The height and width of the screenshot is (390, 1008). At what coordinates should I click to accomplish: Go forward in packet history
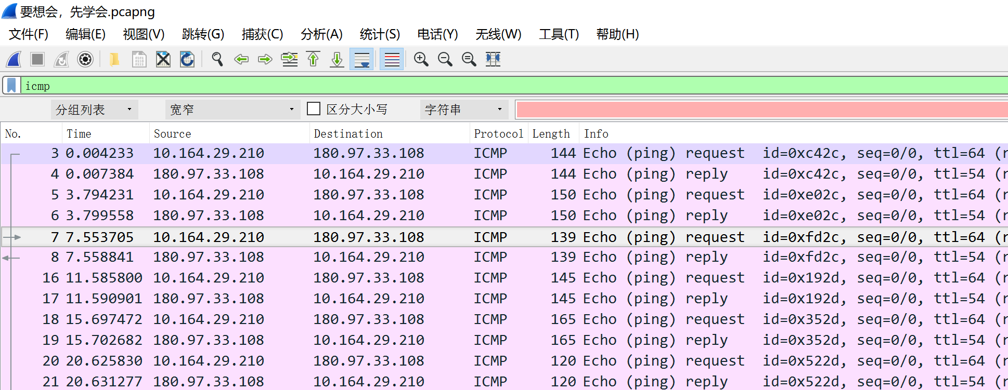pos(265,59)
